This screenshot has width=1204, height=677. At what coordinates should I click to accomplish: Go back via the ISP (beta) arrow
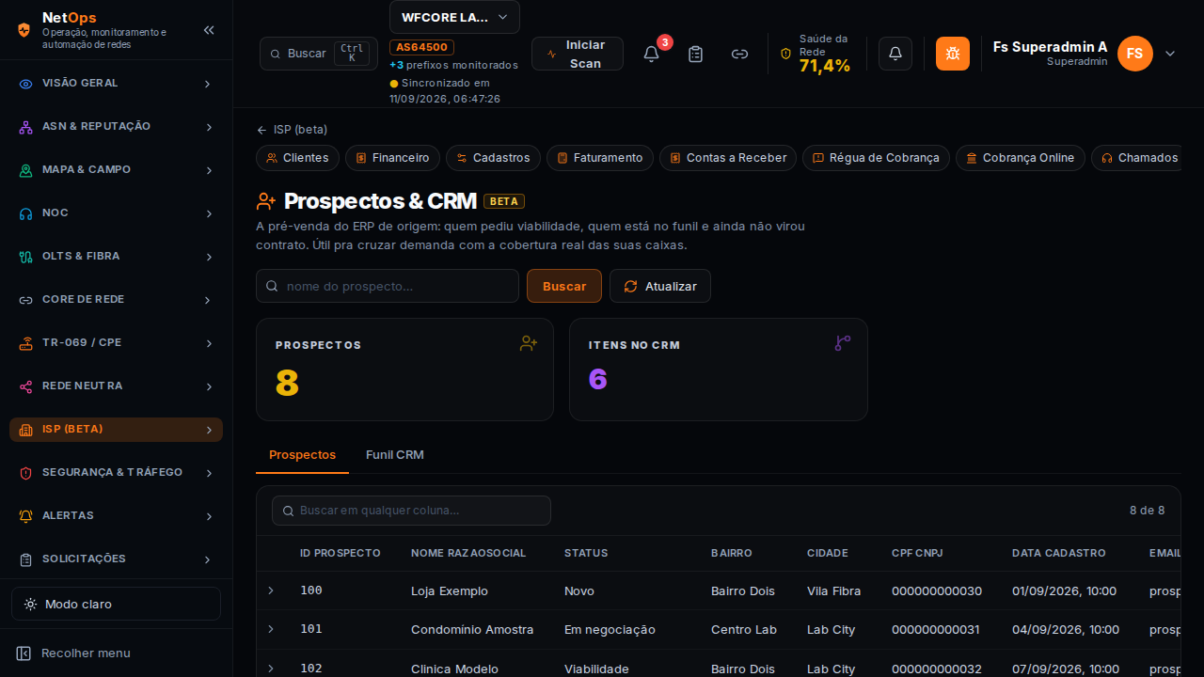[x=292, y=130]
